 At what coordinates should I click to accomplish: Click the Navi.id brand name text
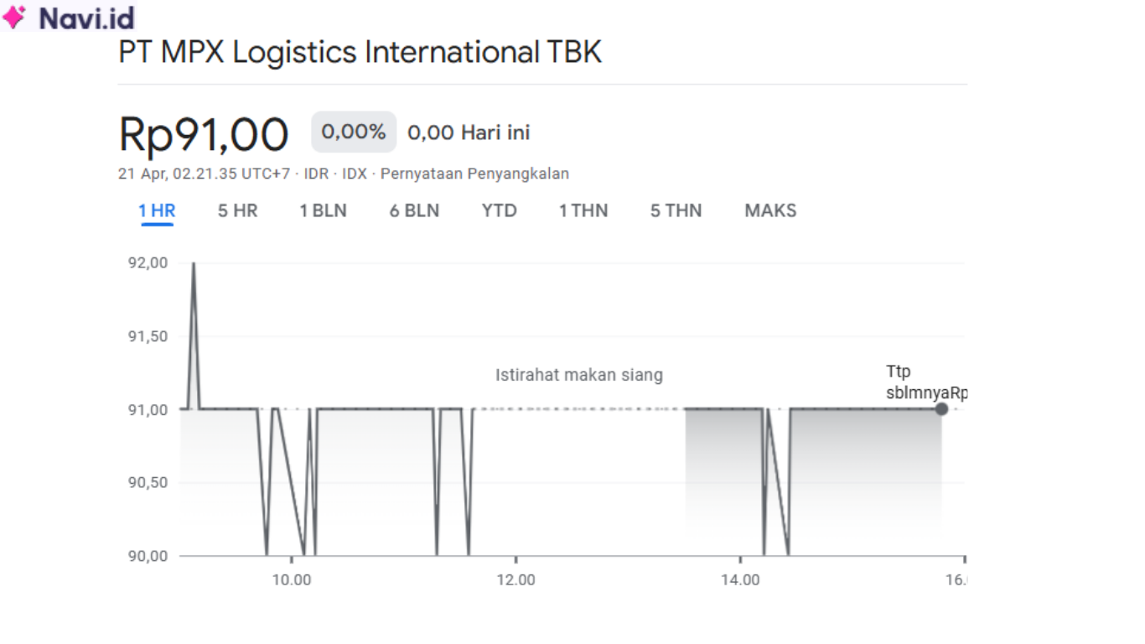click(x=86, y=18)
